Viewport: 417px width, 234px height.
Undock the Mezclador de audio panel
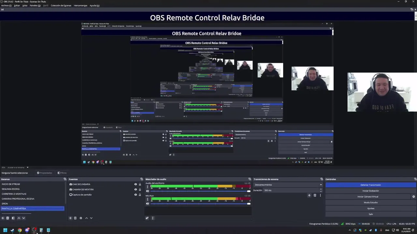(250, 179)
